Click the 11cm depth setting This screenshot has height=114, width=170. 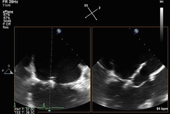pos(7,5)
